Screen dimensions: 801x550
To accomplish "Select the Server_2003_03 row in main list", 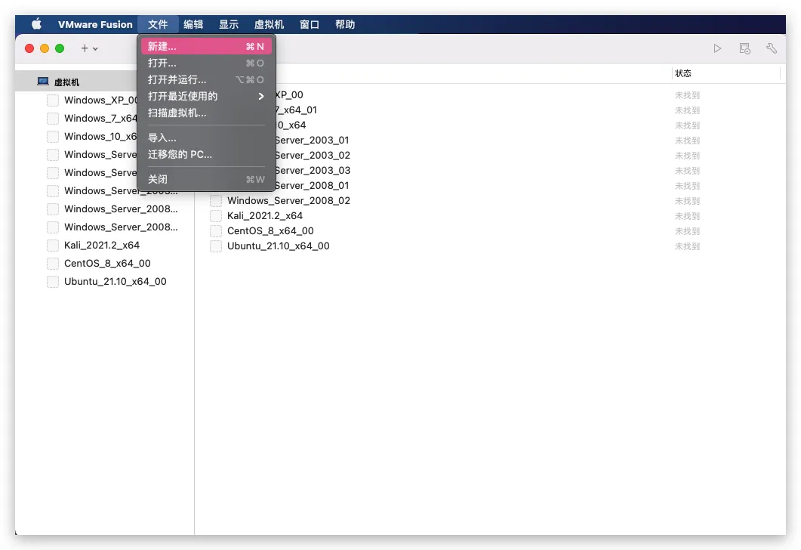I will [x=312, y=170].
